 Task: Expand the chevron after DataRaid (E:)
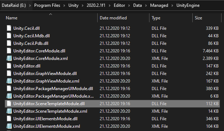[30, 5]
